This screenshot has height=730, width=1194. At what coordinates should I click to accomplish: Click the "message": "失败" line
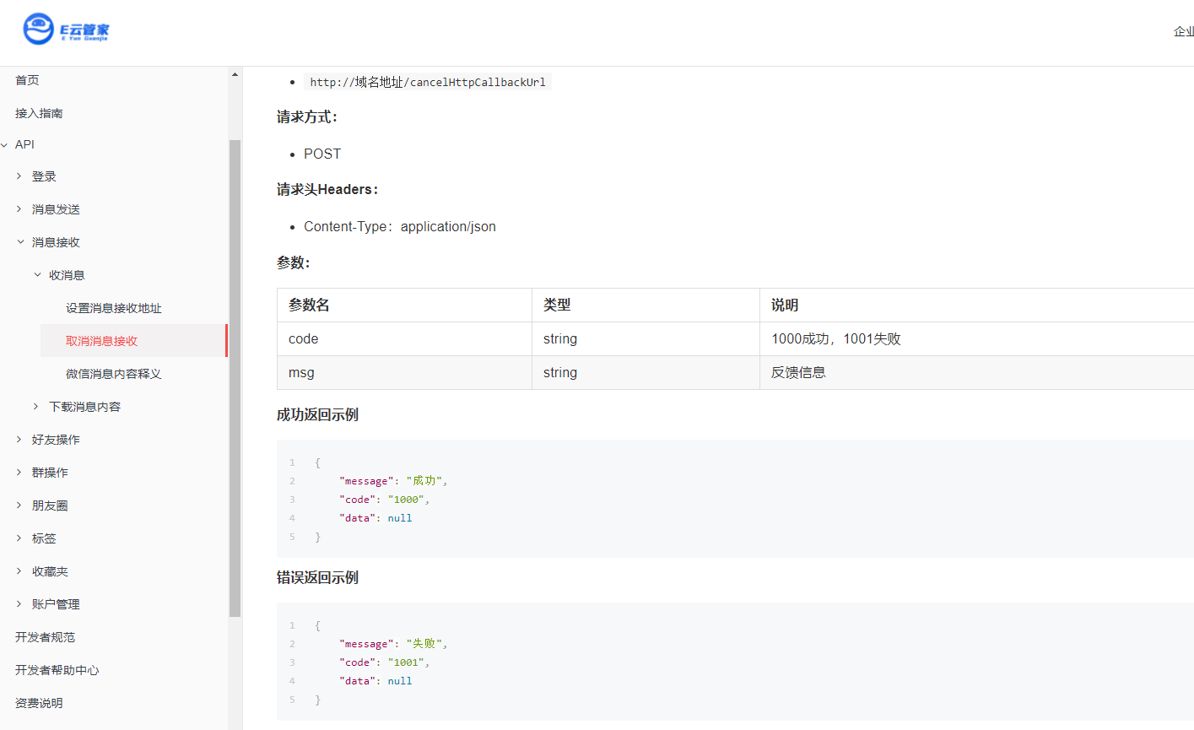393,644
